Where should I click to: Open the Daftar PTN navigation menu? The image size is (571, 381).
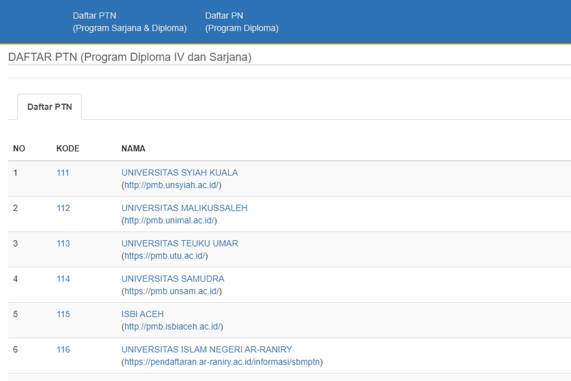(x=130, y=21)
